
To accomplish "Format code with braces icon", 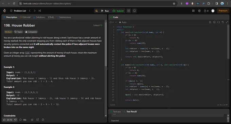I will point(219,22).
